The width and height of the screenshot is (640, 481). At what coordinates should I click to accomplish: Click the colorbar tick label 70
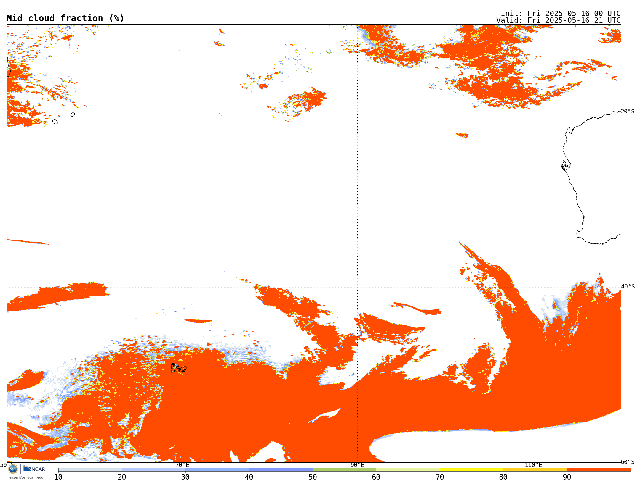point(440,477)
